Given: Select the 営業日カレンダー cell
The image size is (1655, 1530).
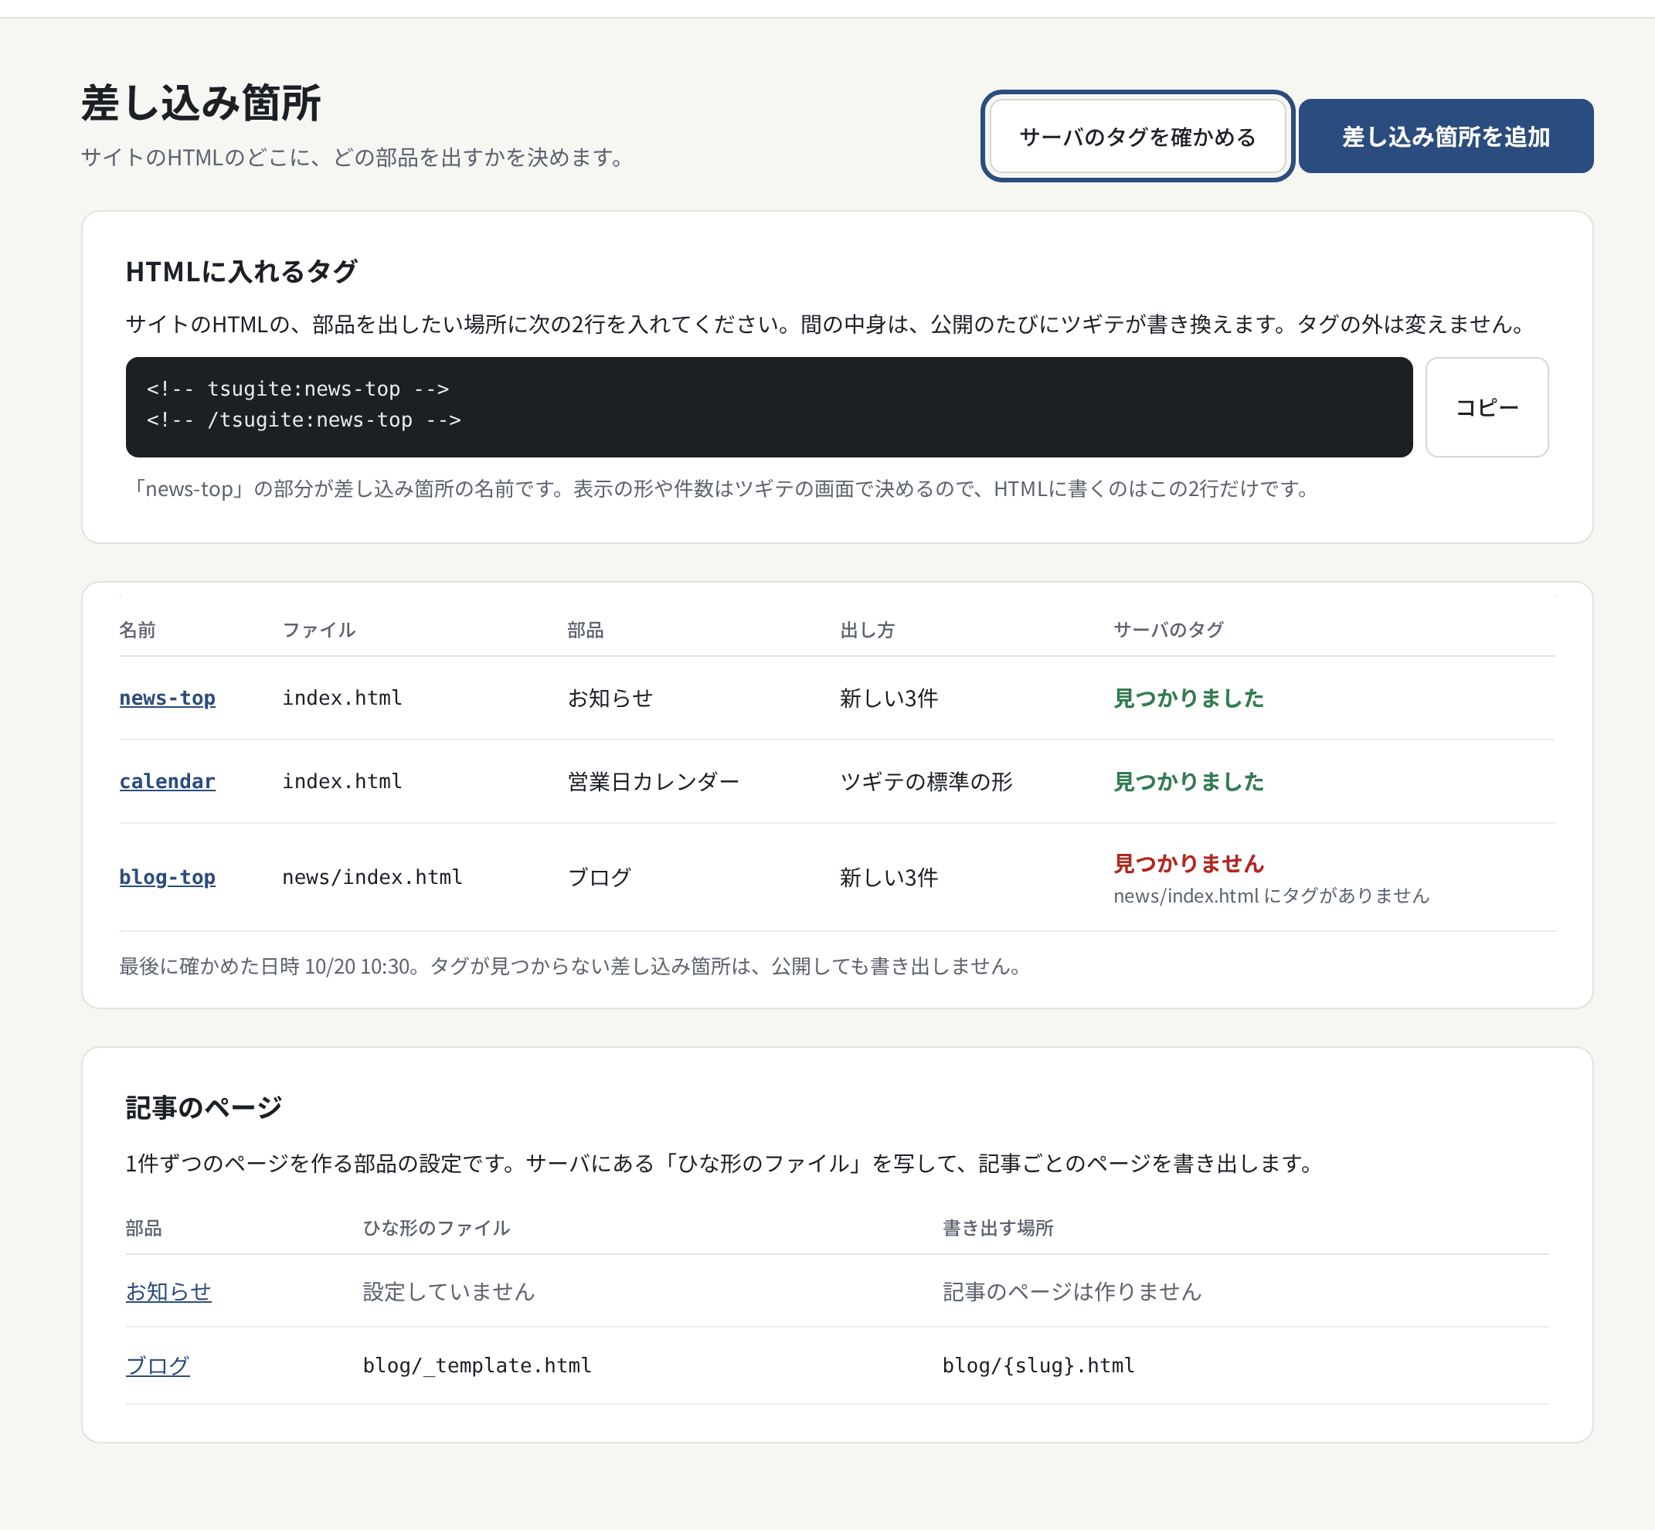Looking at the screenshot, I should tap(653, 781).
